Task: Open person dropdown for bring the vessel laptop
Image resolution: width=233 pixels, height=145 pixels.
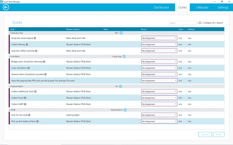Action: [x=159, y=38]
